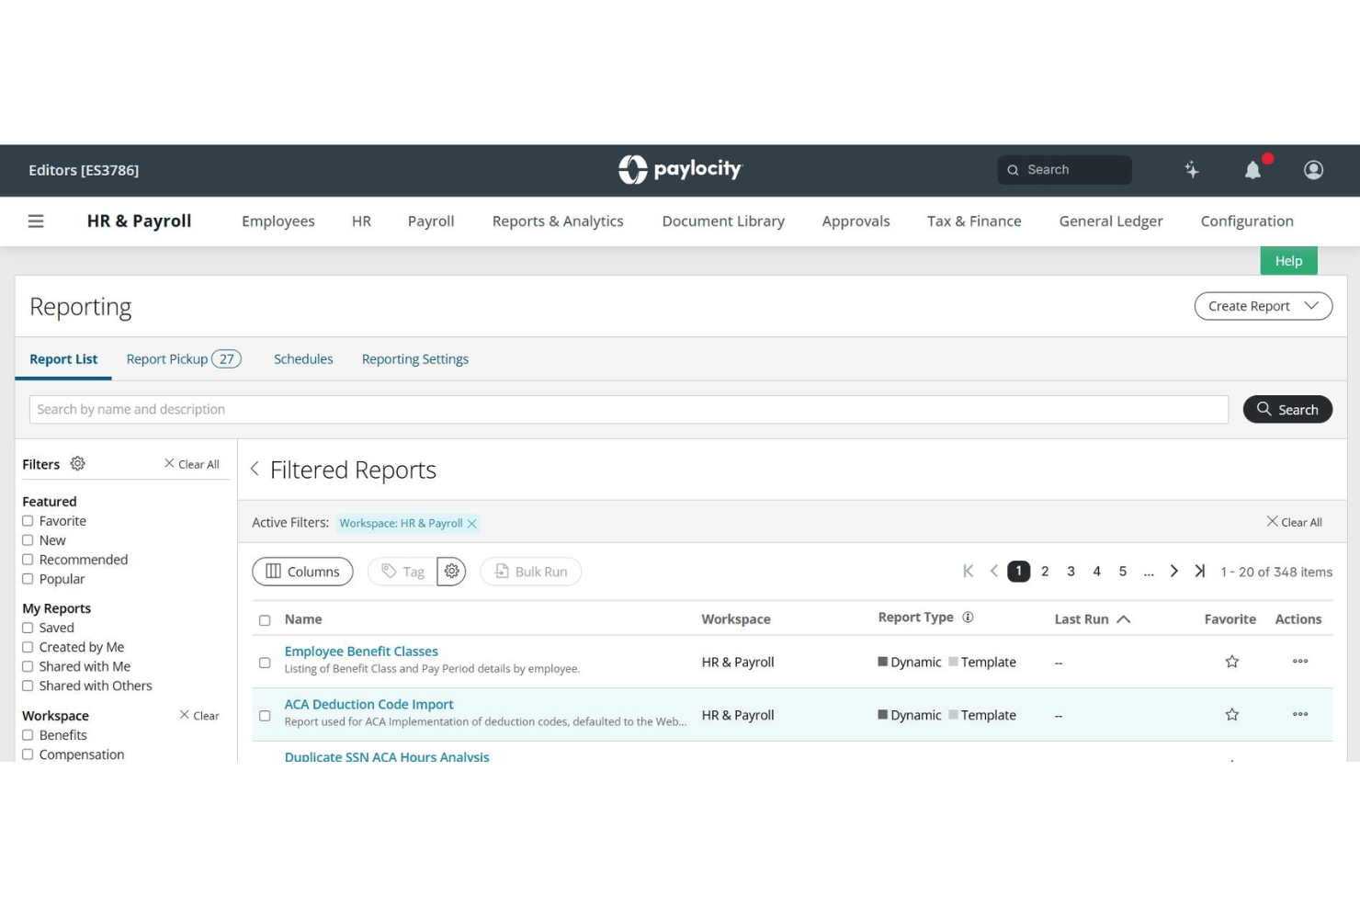
Task: Remove the Workspace: HR & Payroll filter chip
Action: 471,524
